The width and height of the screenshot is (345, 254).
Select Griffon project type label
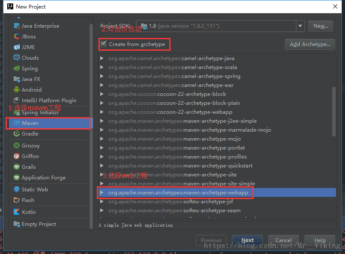pyautogui.click(x=30, y=156)
